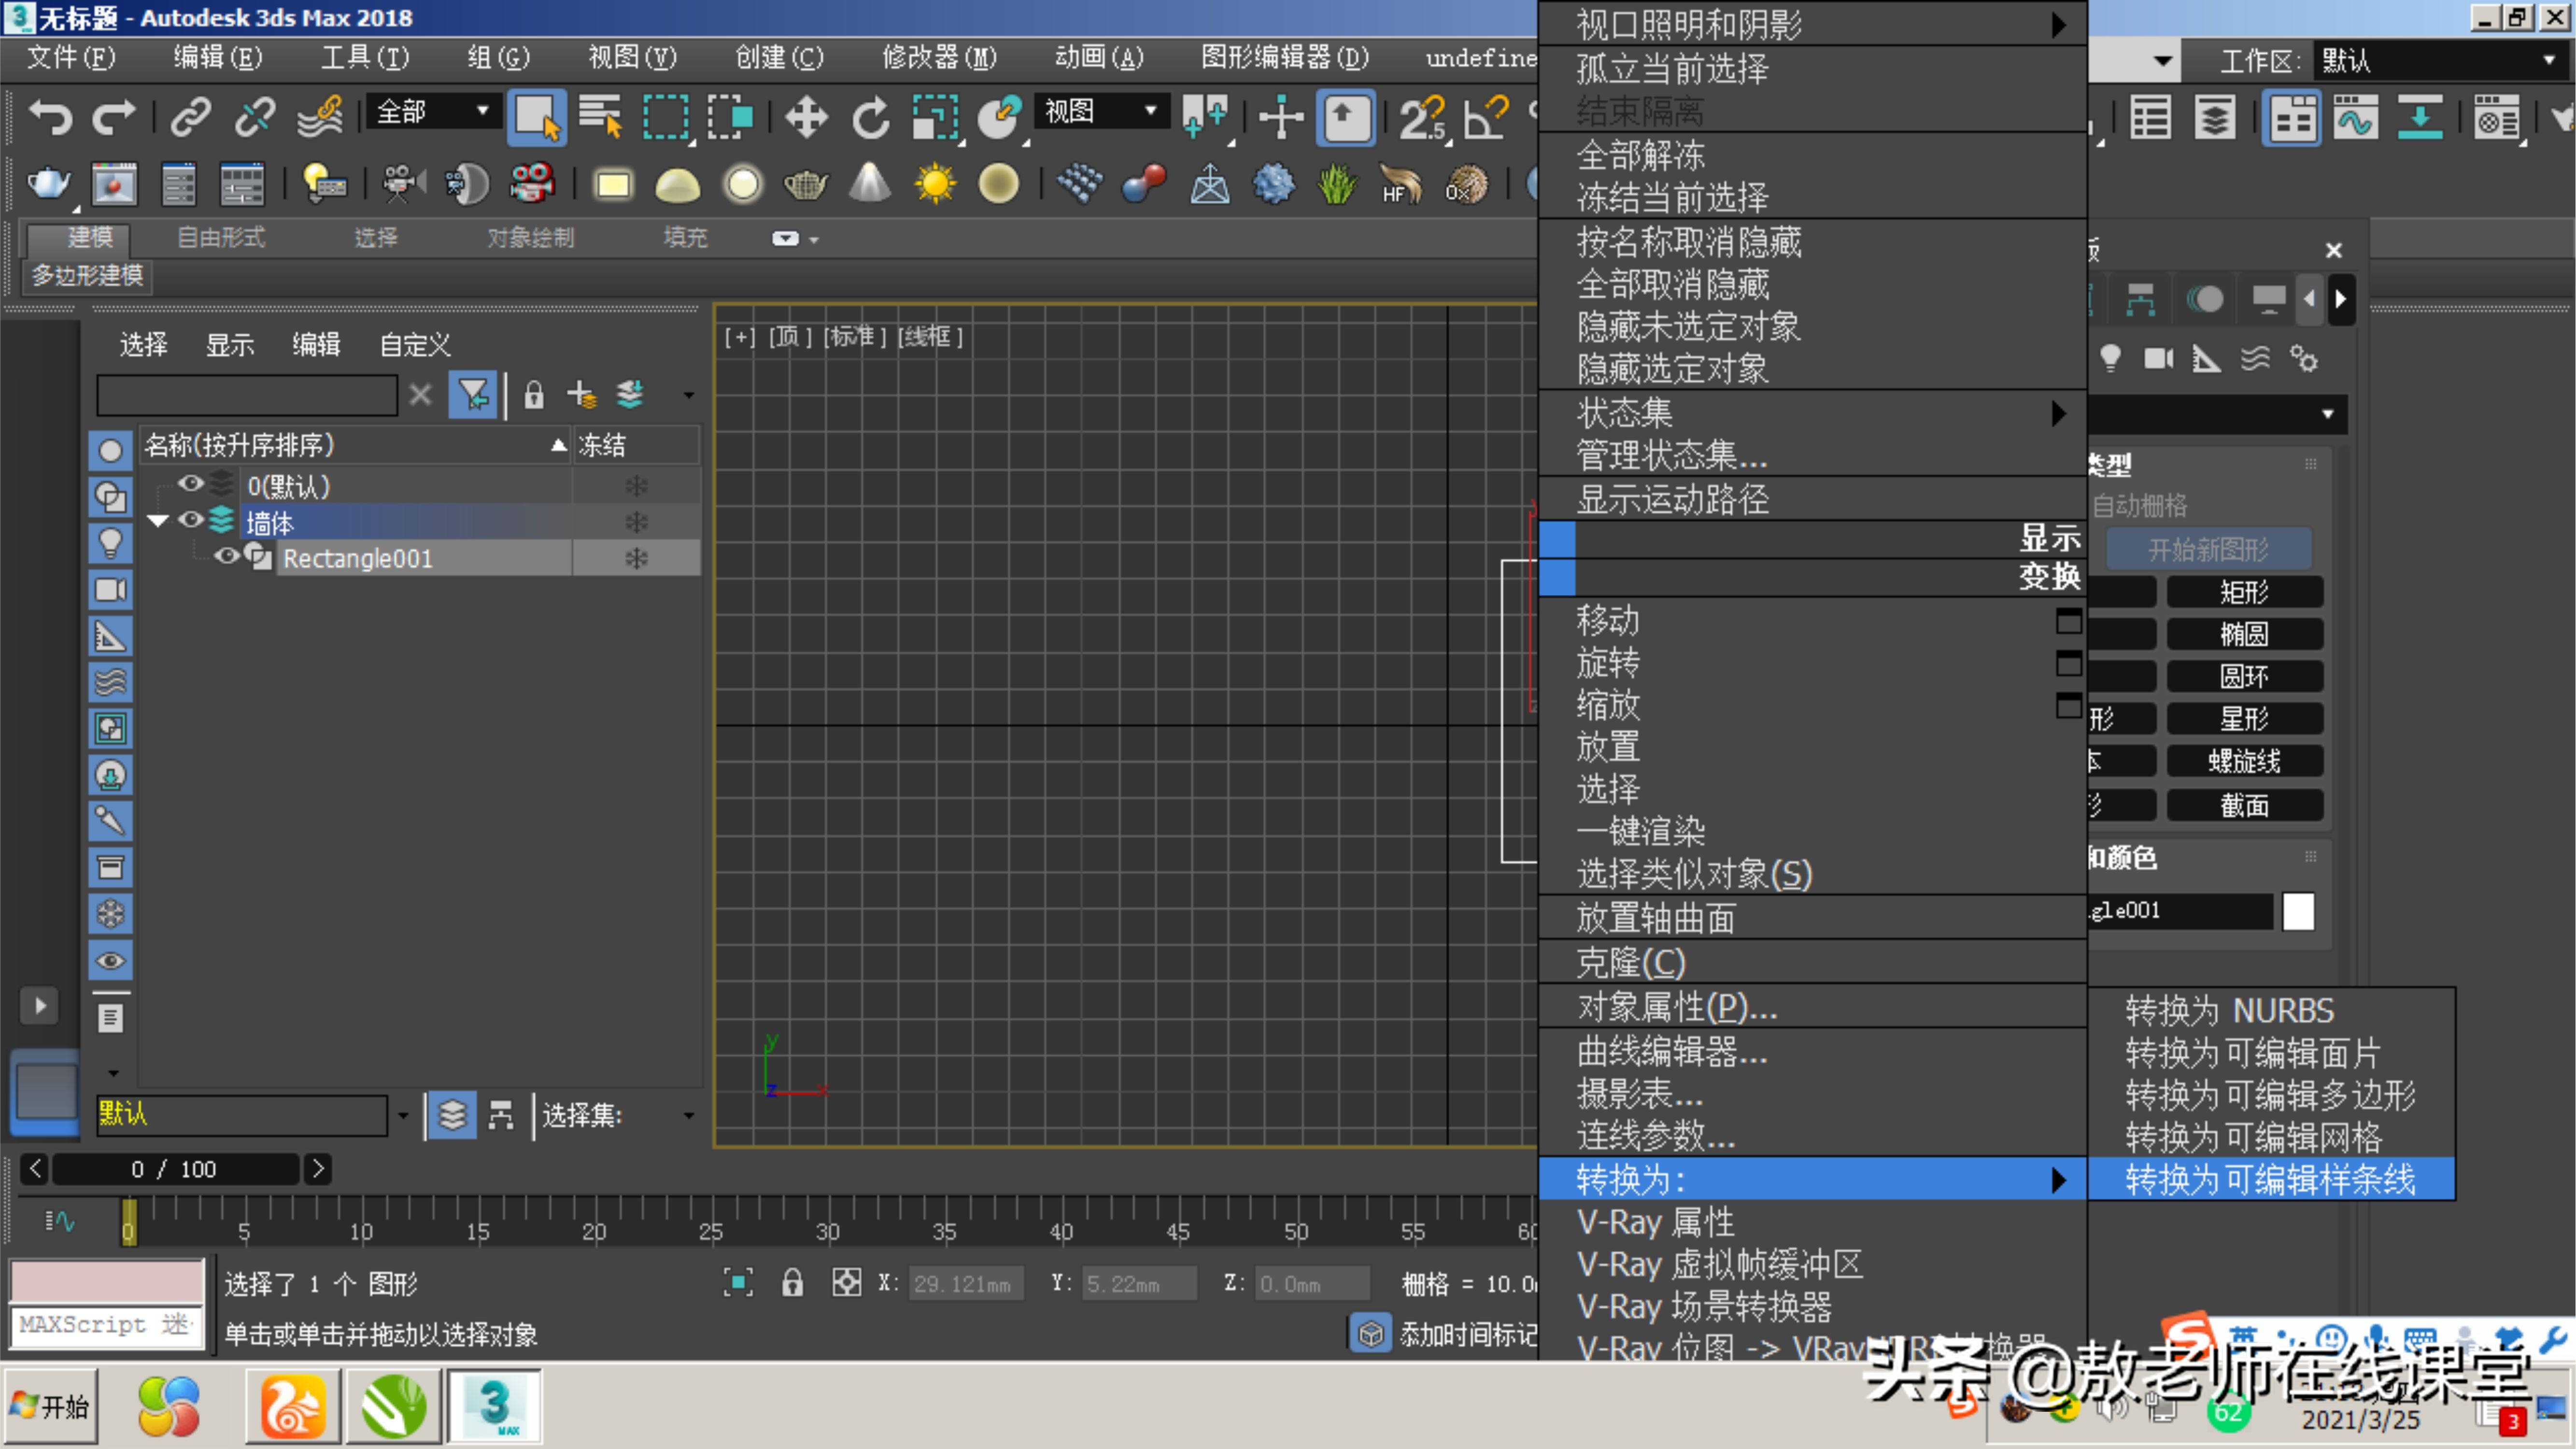Toggle freeze snowflake on 墙体 layer
Image resolution: width=2576 pixels, height=1449 pixels.
[x=636, y=521]
